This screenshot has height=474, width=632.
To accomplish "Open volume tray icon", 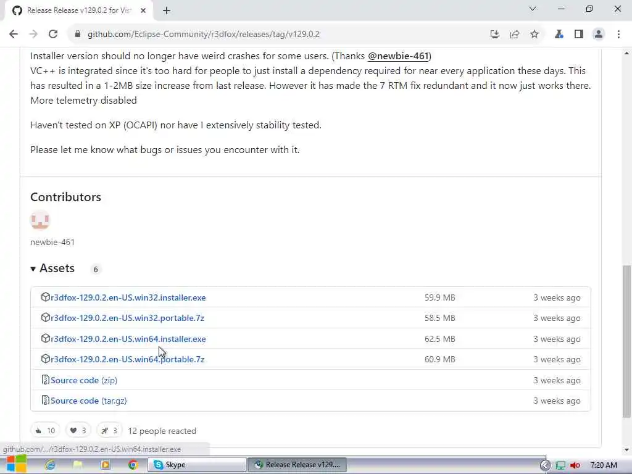I will tap(575, 465).
